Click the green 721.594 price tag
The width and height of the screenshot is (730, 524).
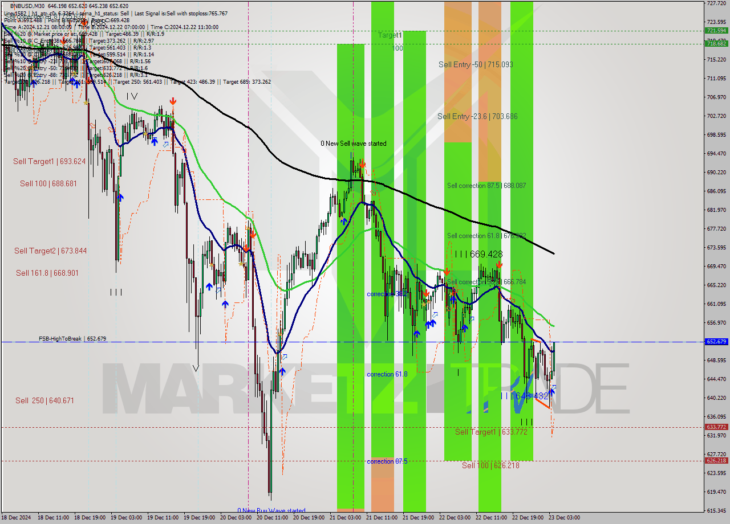[x=716, y=31]
